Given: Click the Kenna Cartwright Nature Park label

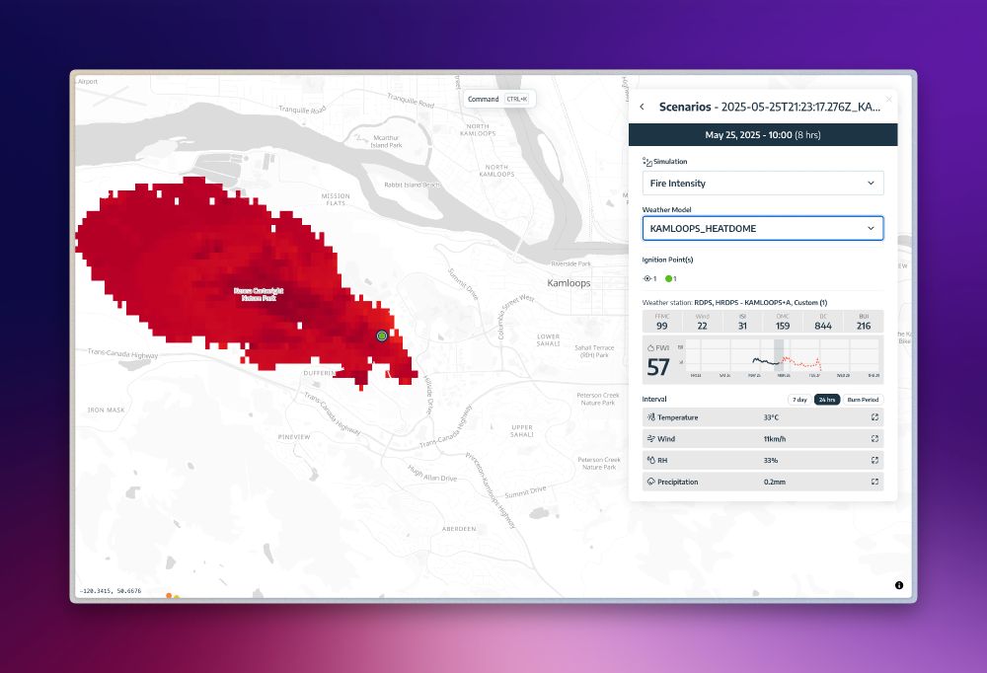Looking at the screenshot, I should point(259,294).
